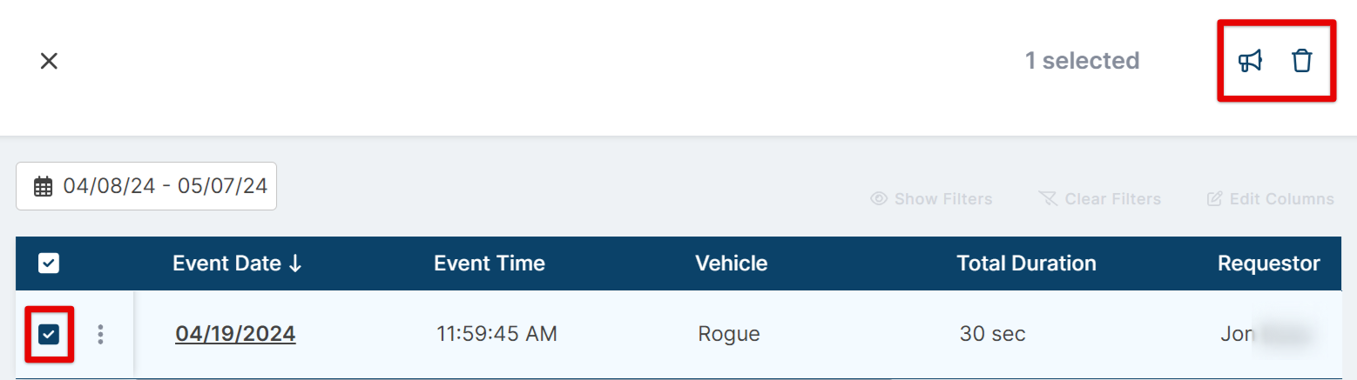
Task: Sort by the Total Duration column header
Action: click(x=1026, y=263)
